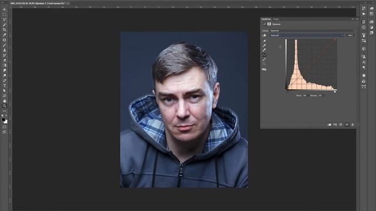The width and height of the screenshot is (376, 211).
Task: Switch to the Свойства tab
Action: coord(266,19)
